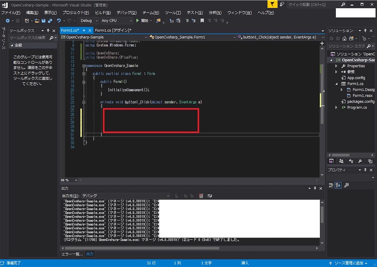
Task: Pin the Output panel
Action: (315, 188)
